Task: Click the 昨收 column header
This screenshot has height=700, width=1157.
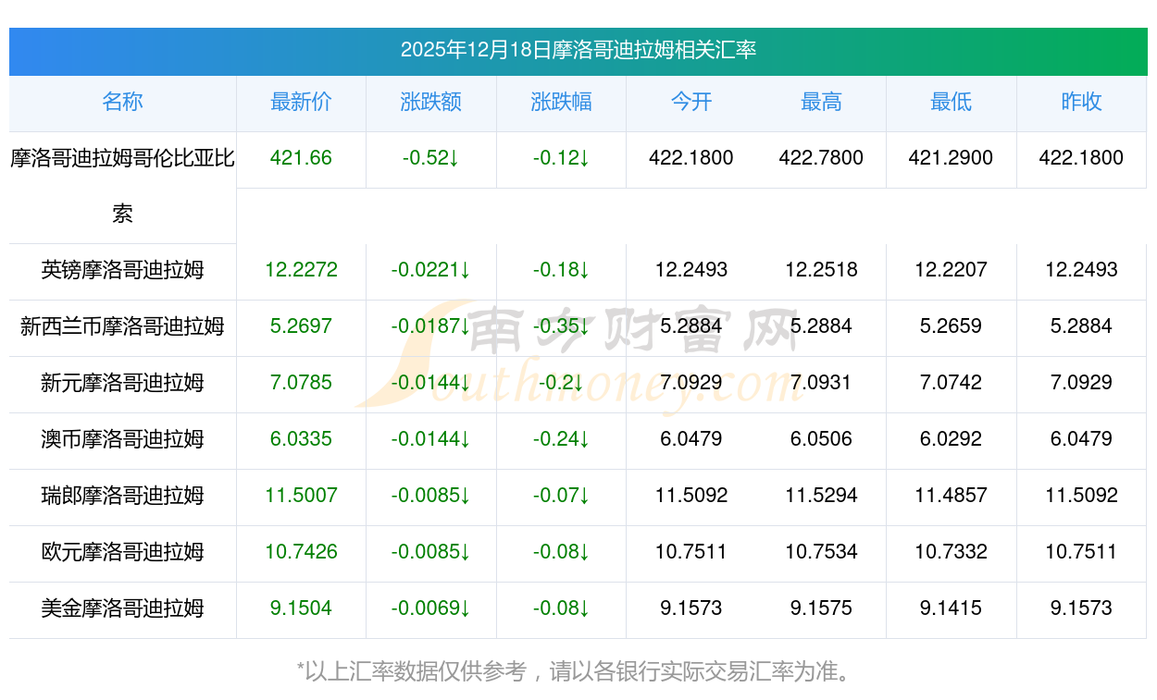Action: (x=1081, y=103)
